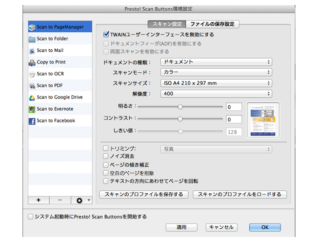Select the Evernote elephant icon
The height and width of the screenshot is (240, 318).
tap(32, 109)
